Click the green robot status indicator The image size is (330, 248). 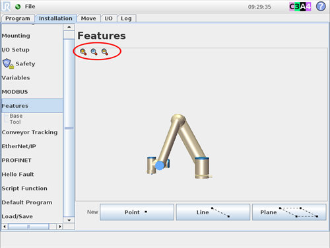coord(18,7)
